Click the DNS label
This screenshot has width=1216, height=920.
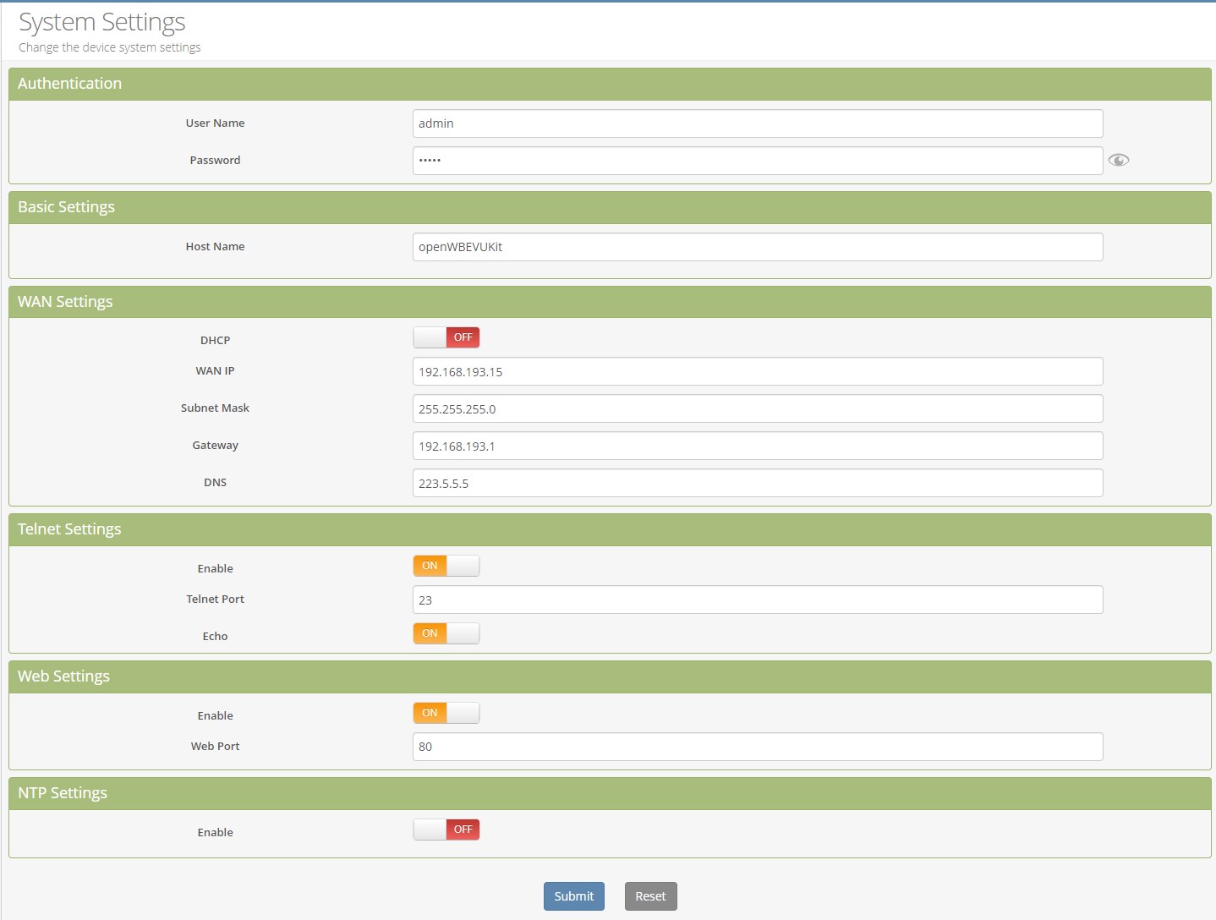click(x=215, y=483)
